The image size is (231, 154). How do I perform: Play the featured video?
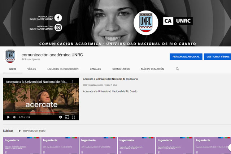[x=8, y=117]
